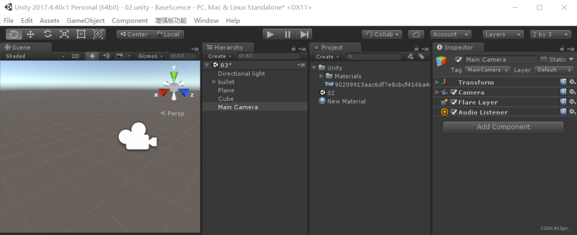Select the Hand tool
This screenshot has height=235, width=577.
(14, 34)
